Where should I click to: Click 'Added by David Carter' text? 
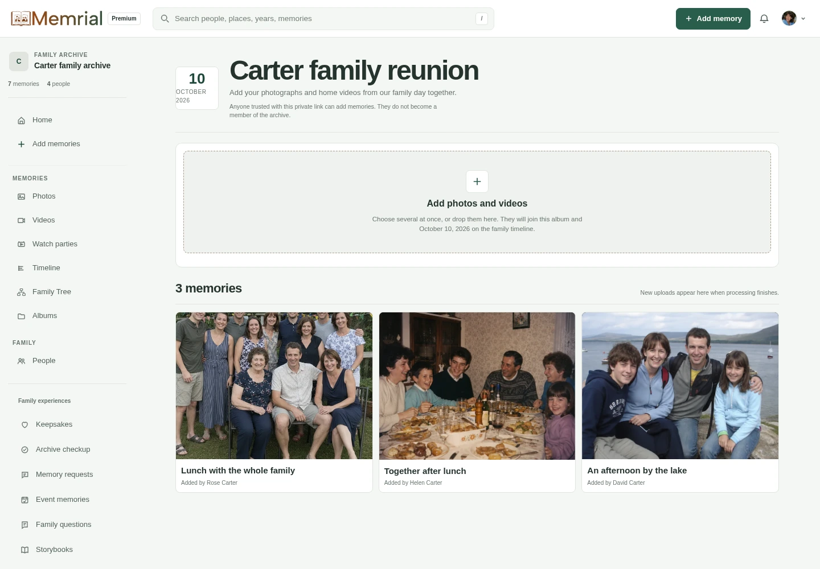pyautogui.click(x=616, y=483)
